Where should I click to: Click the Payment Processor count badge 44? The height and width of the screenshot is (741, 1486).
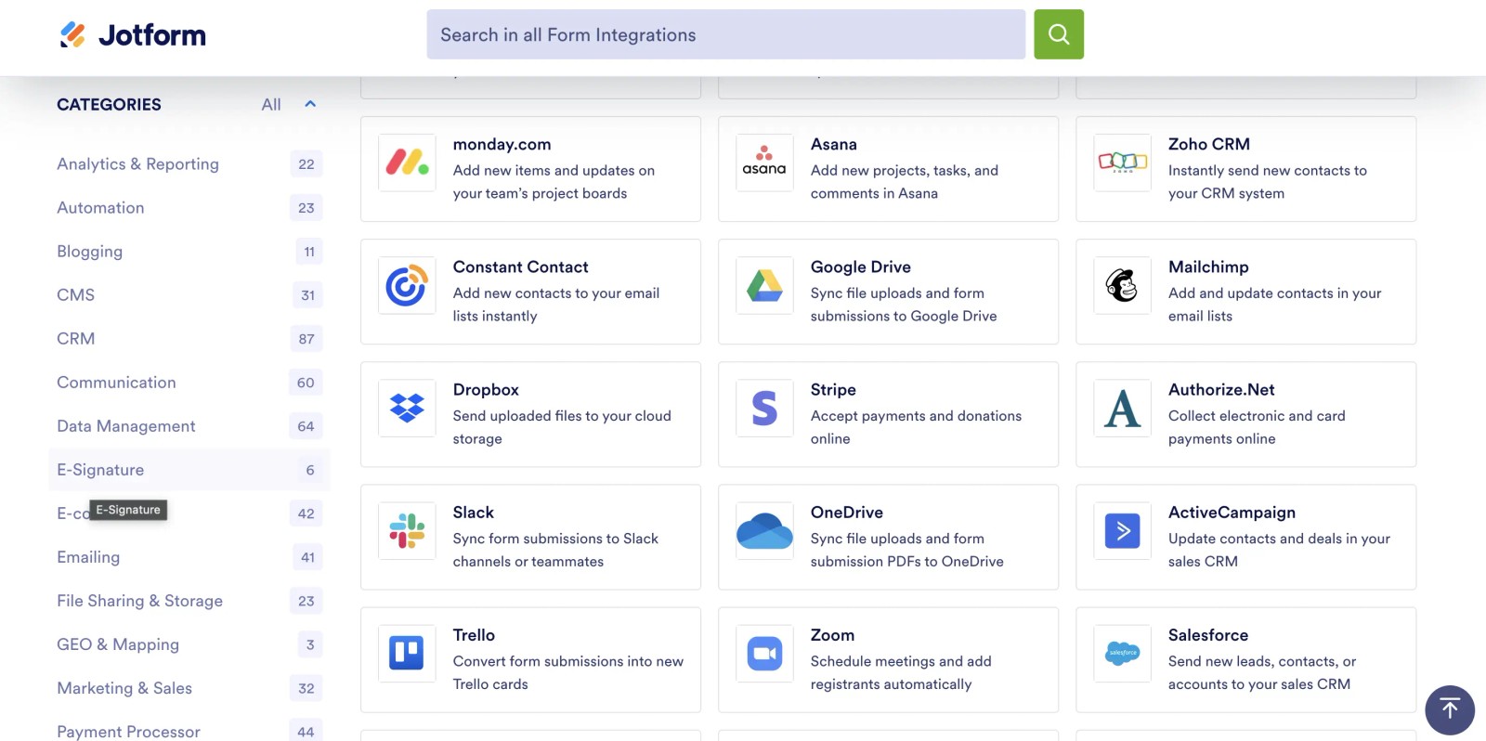(x=306, y=732)
